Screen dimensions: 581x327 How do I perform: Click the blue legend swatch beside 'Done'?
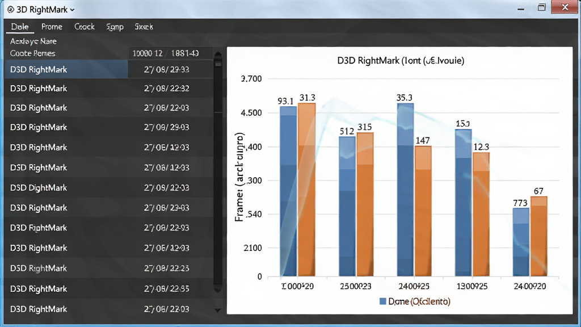[x=383, y=301]
